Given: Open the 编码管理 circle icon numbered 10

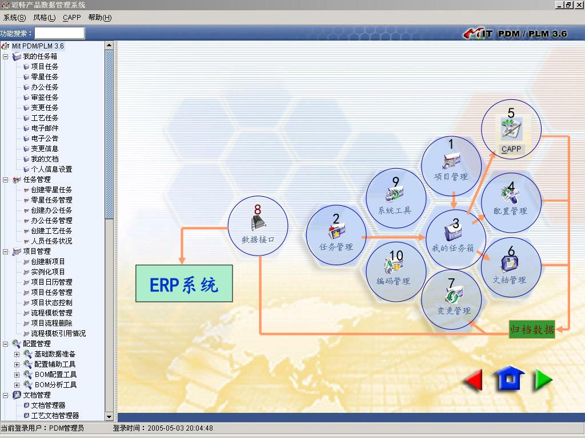Looking at the screenshot, I should (396, 271).
